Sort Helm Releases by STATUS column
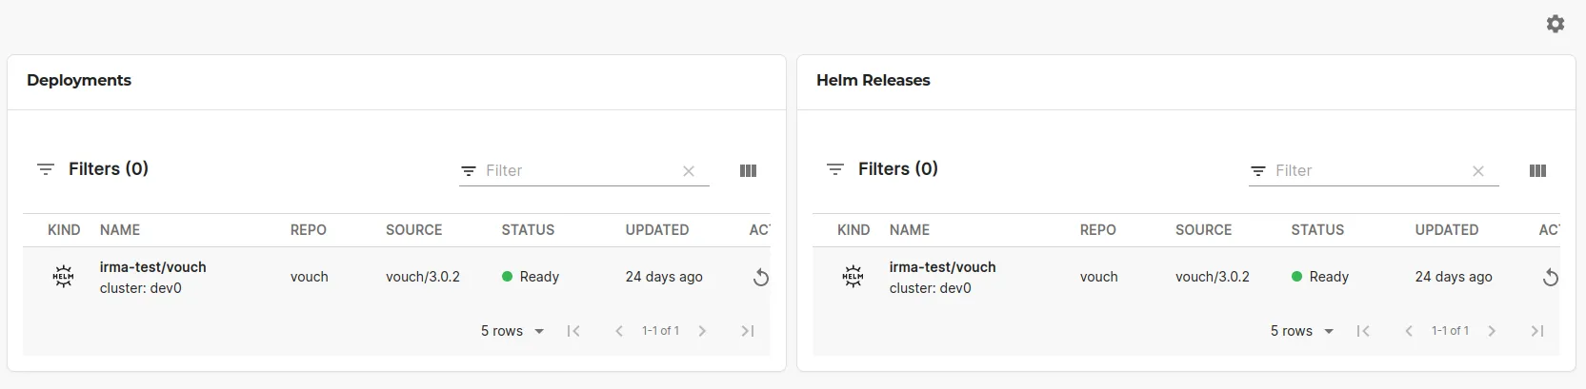 coord(1317,230)
